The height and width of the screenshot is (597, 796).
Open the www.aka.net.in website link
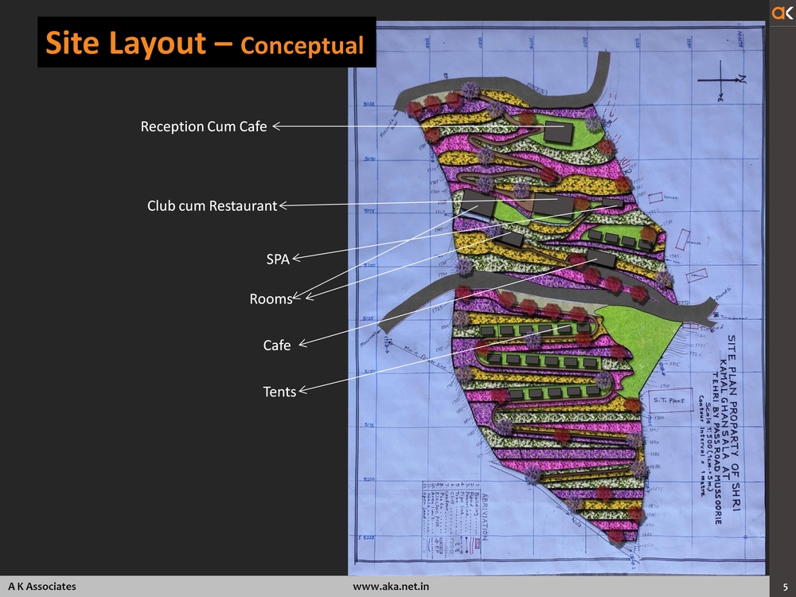(x=391, y=586)
